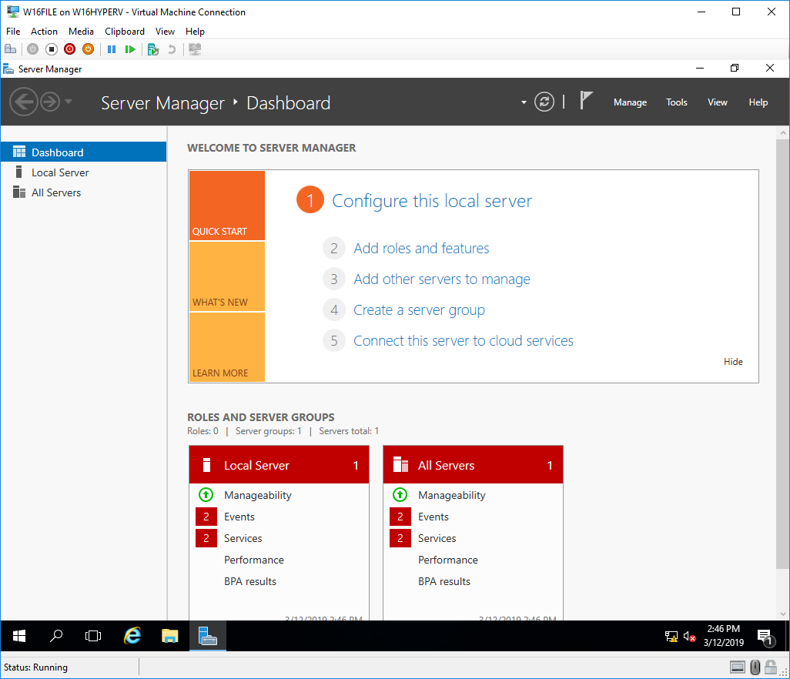
Task: Click the orange Save VM icon
Action: point(89,49)
